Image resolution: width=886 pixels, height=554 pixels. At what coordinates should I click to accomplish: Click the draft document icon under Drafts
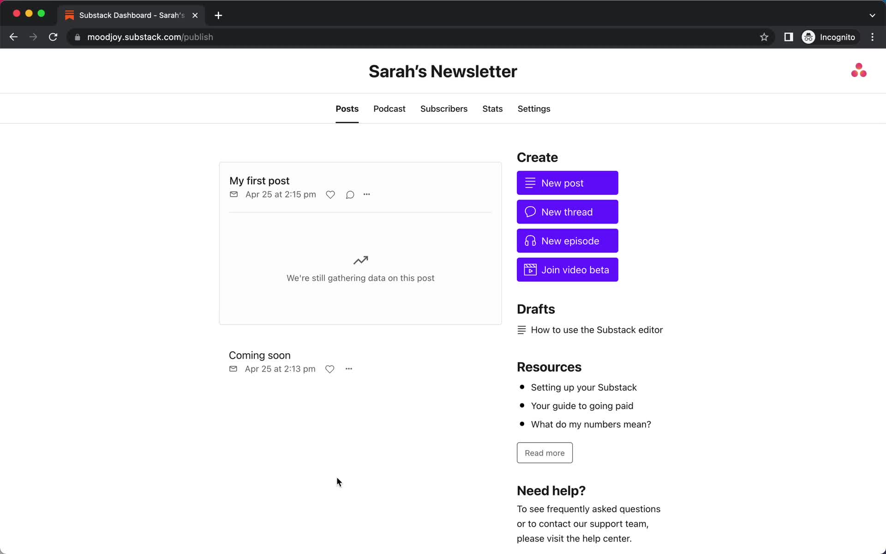tap(521, 330)
